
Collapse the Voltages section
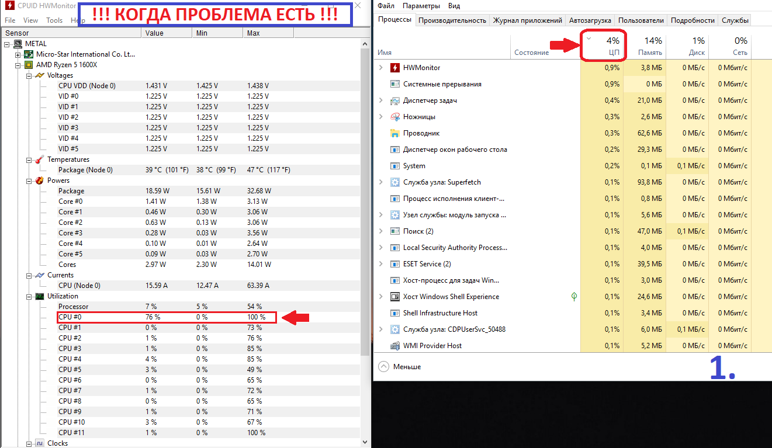pyautogui.click(x=29, y=75)
